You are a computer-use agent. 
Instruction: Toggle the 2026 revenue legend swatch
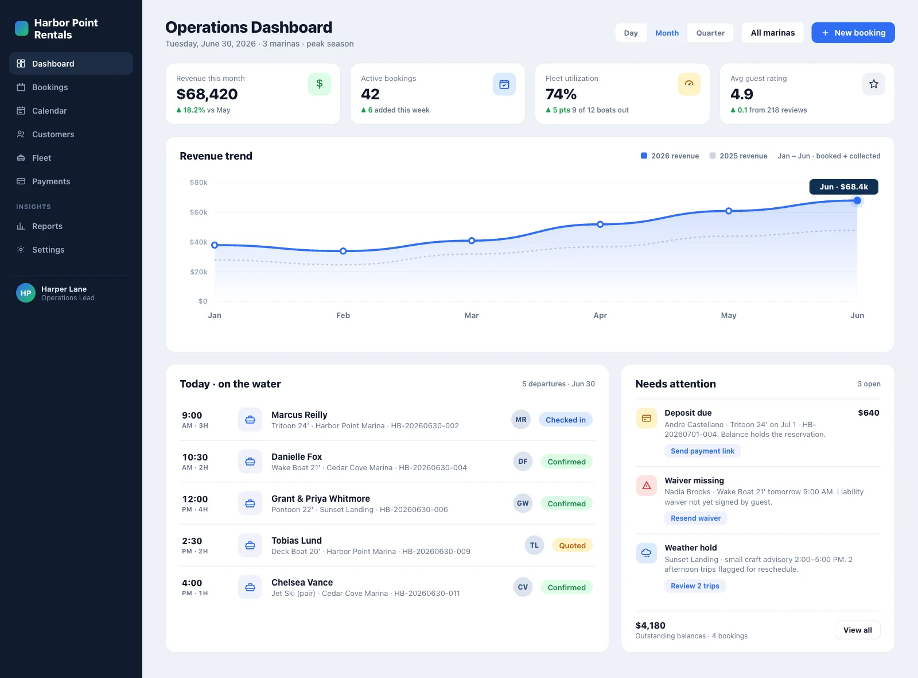(644, 156)
